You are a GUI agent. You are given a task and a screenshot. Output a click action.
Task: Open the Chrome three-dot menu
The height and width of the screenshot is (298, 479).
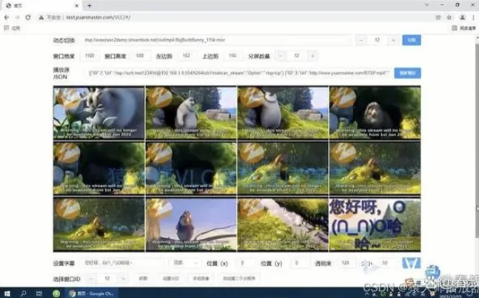pyautogui.click(x=473, y=18)
